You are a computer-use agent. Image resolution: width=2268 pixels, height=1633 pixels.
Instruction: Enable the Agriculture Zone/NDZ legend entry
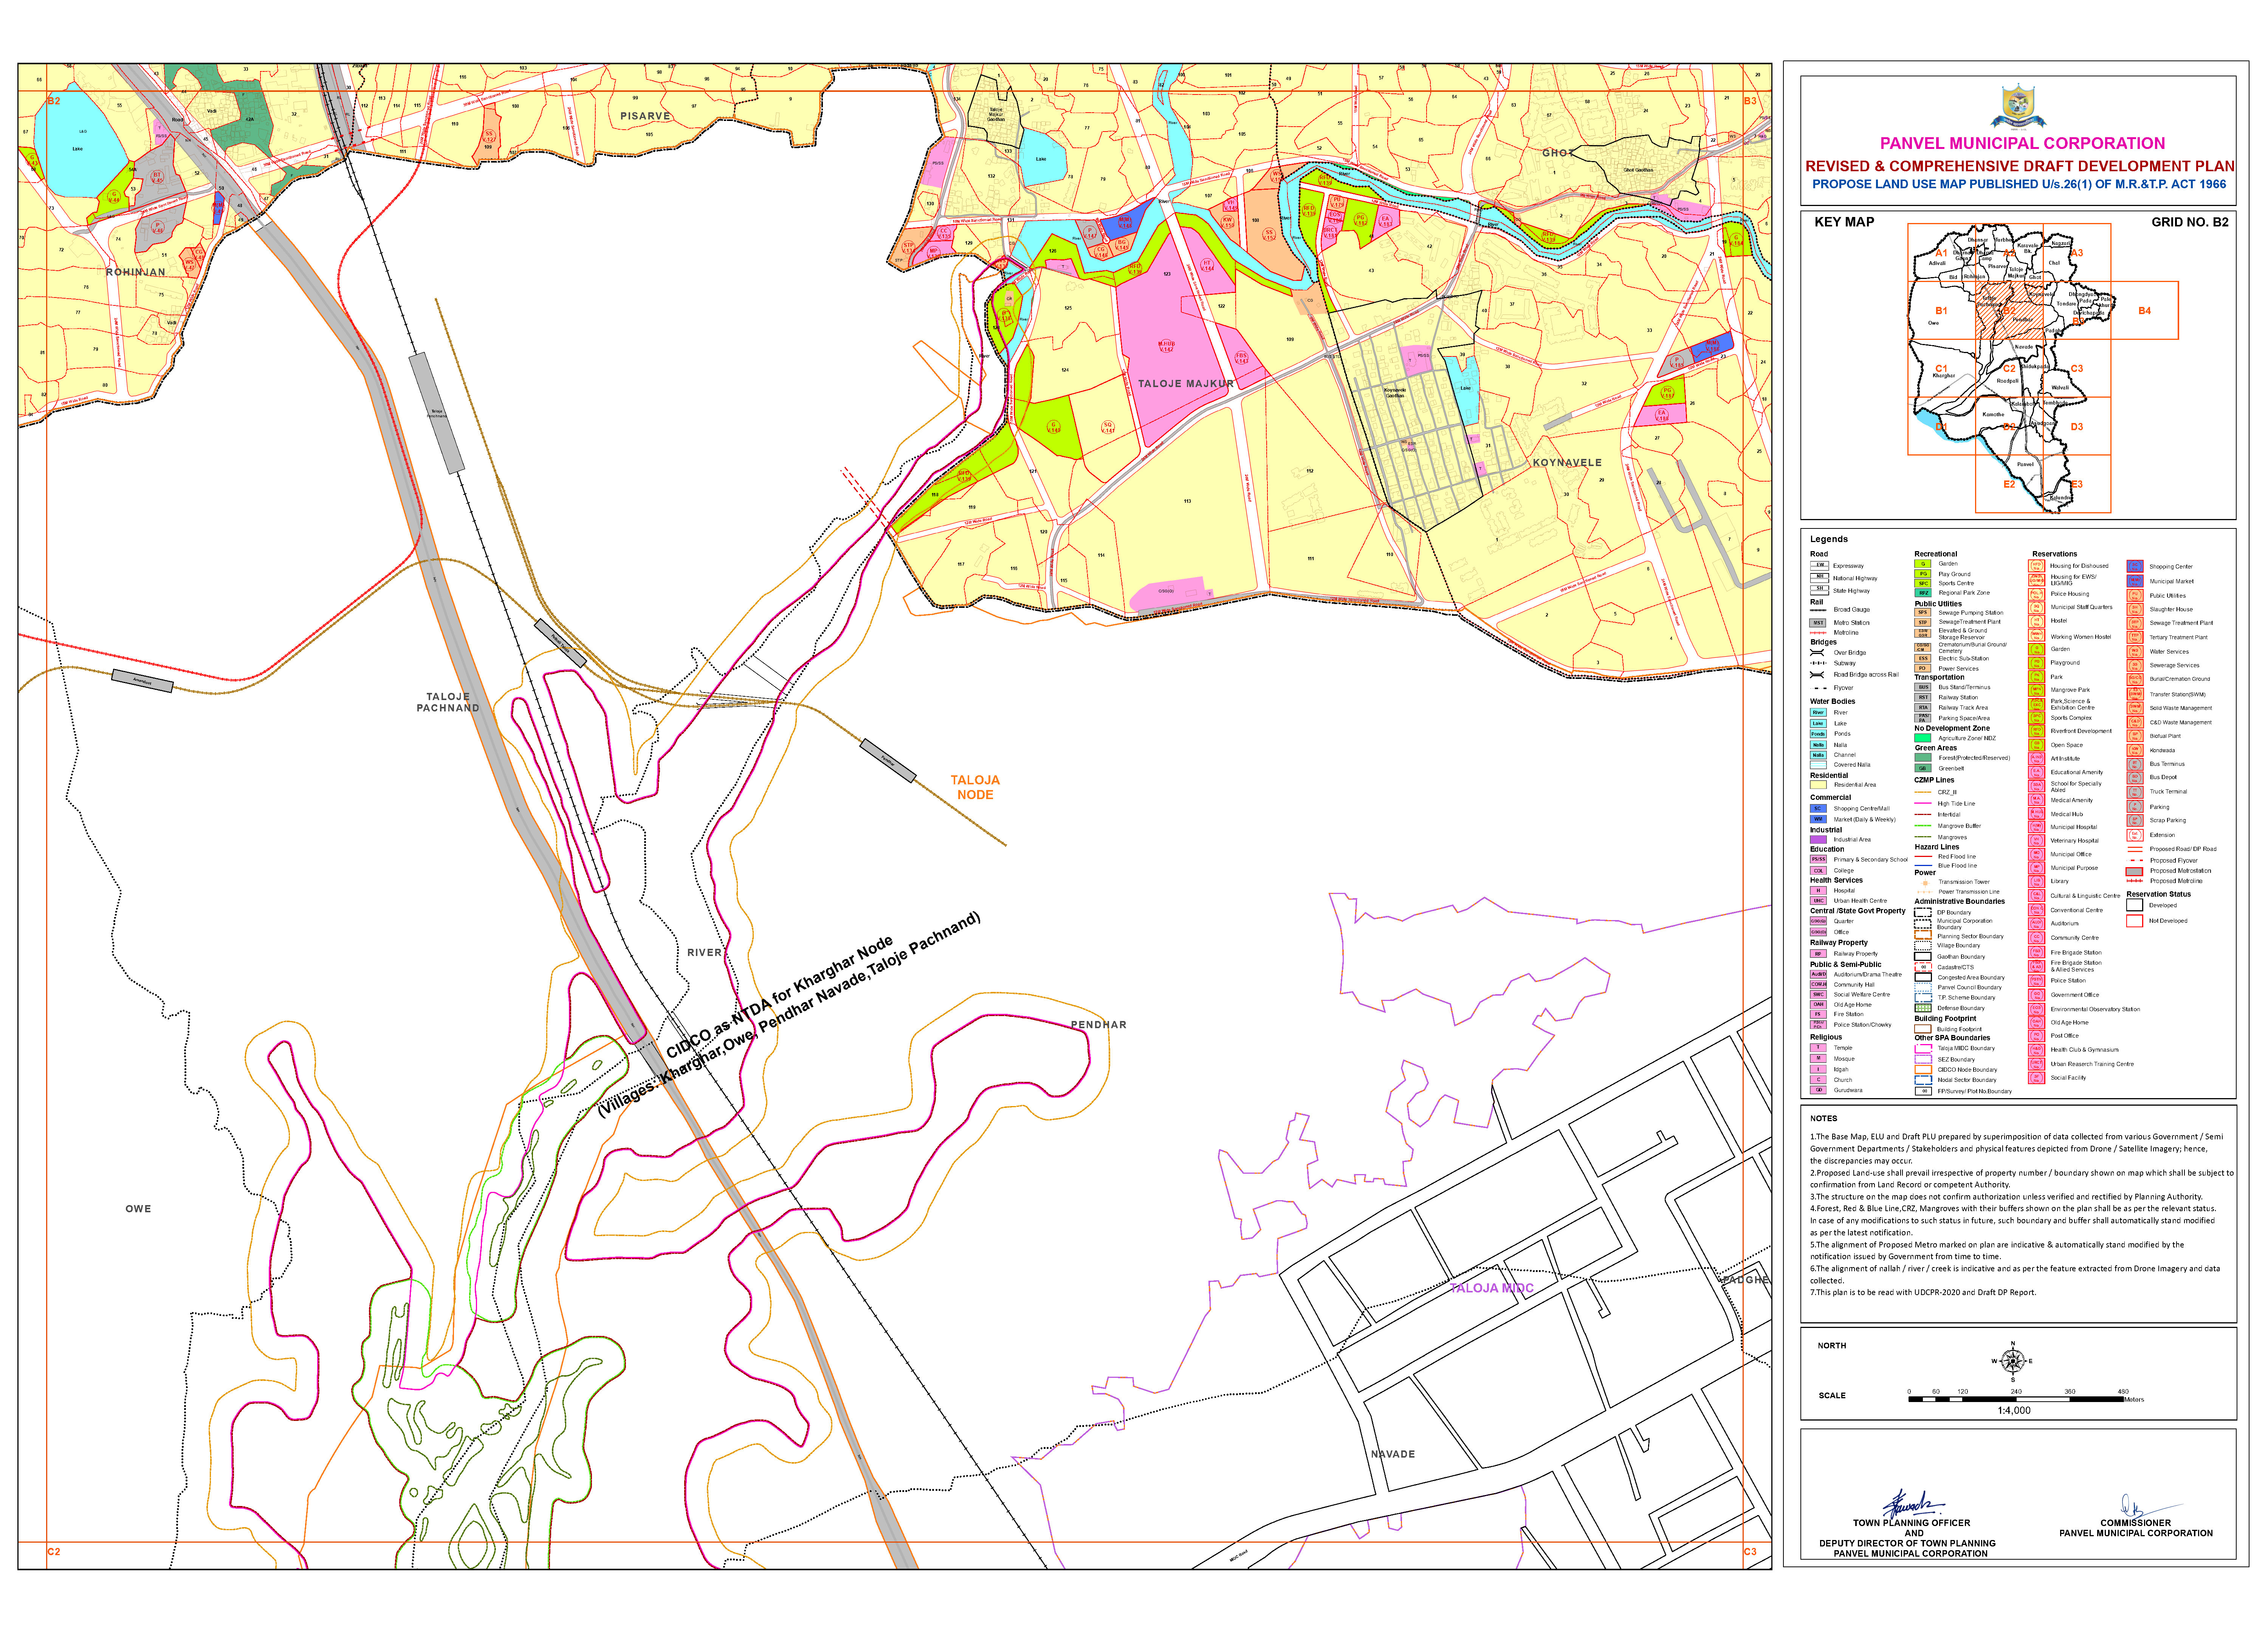click(1923, 738)
